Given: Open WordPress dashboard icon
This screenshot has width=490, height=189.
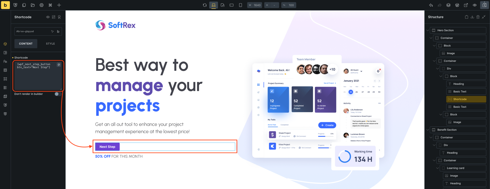Looking at the screenshot, I should coord(457,5).
